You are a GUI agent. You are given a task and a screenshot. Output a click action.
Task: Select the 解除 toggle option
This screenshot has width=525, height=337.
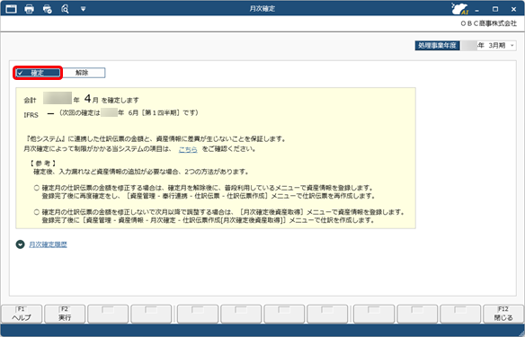[x=83, y=73]
